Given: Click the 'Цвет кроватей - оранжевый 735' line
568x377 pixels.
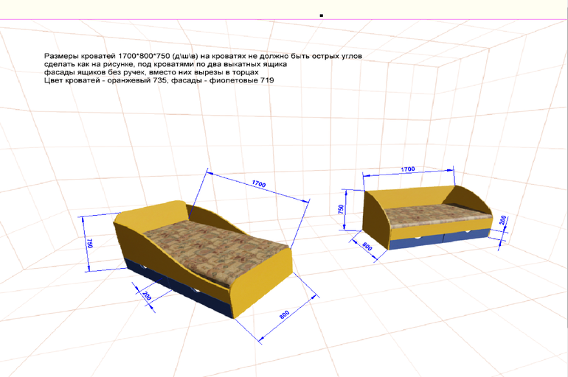Looking at the screenshot, I should [159, 80].
